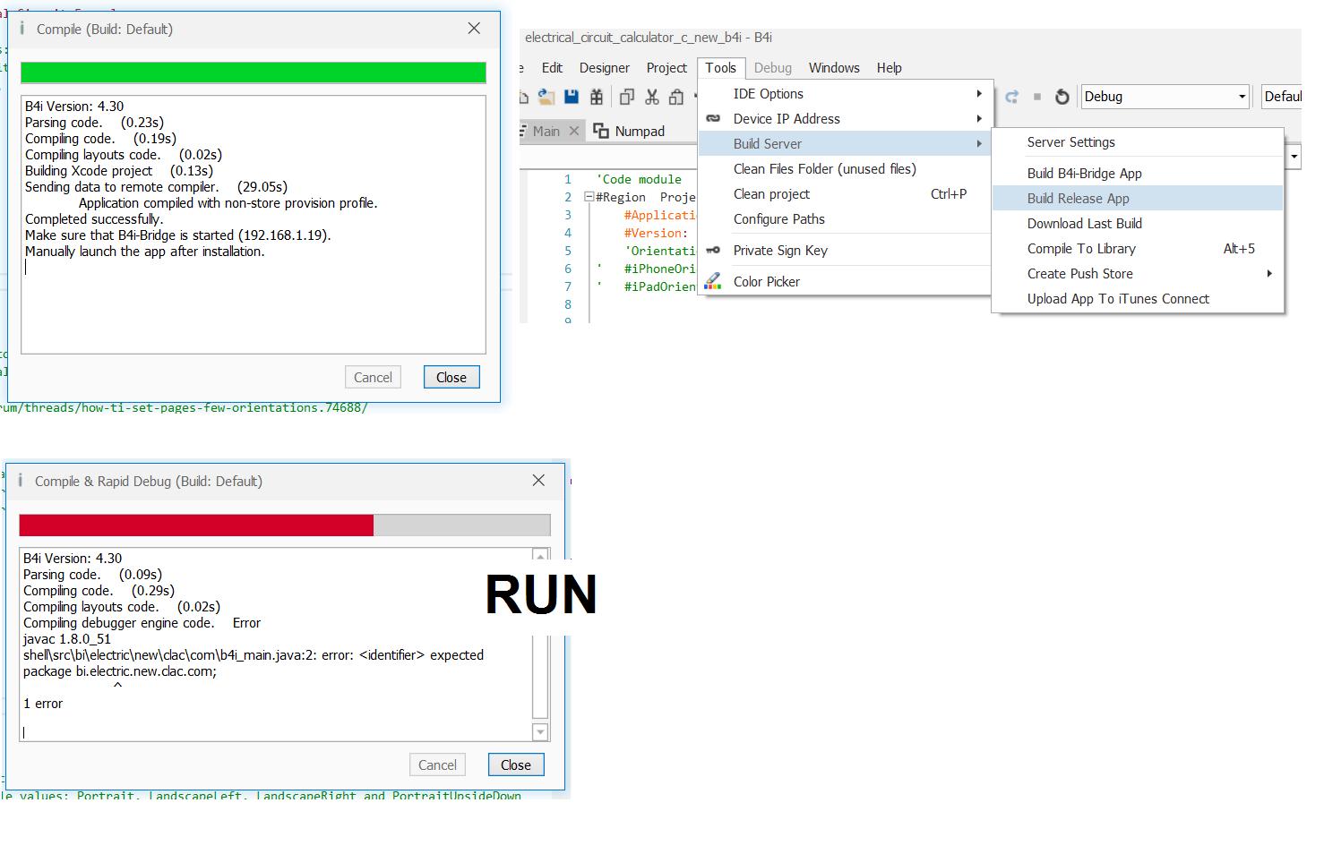Close the Compile & Rapid Debug dialog window

538,481
